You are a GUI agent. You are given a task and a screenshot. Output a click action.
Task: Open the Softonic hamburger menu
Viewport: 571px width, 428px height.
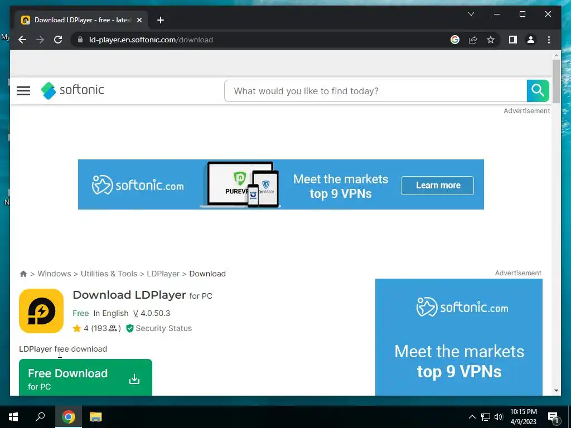coord(23,91)
